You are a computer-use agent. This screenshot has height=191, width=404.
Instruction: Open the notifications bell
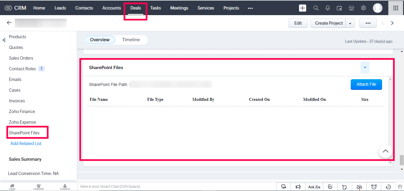[x=328, y=8]
